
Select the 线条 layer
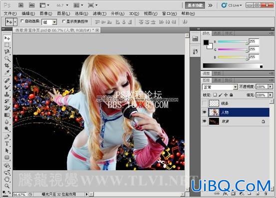click(x=236, y=103)
